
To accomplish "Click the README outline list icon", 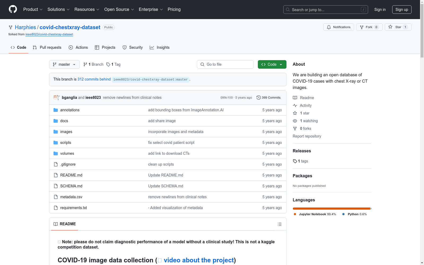I will [x=279, y=224].
